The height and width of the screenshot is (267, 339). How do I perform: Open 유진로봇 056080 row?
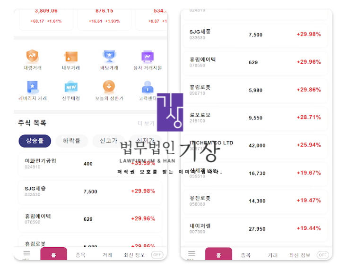tap(255, 201)
